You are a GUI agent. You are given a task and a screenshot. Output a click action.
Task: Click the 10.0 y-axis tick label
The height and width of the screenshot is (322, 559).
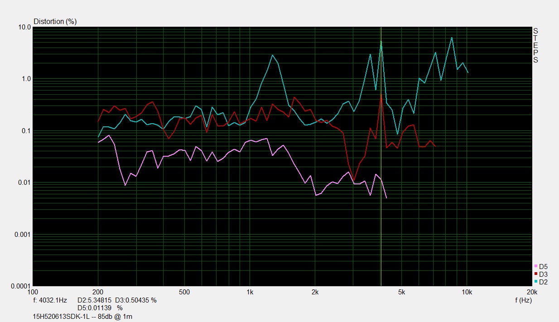(x=25, y=27)
